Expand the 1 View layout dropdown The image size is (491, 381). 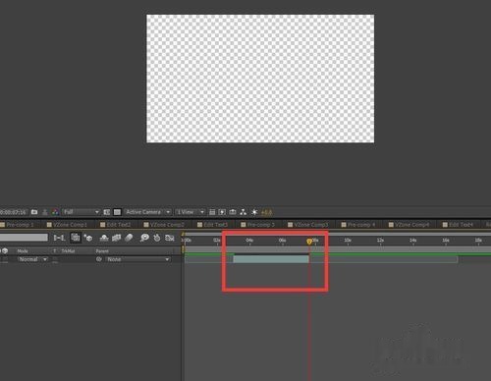pyautogui.click(x=191, y=212)
